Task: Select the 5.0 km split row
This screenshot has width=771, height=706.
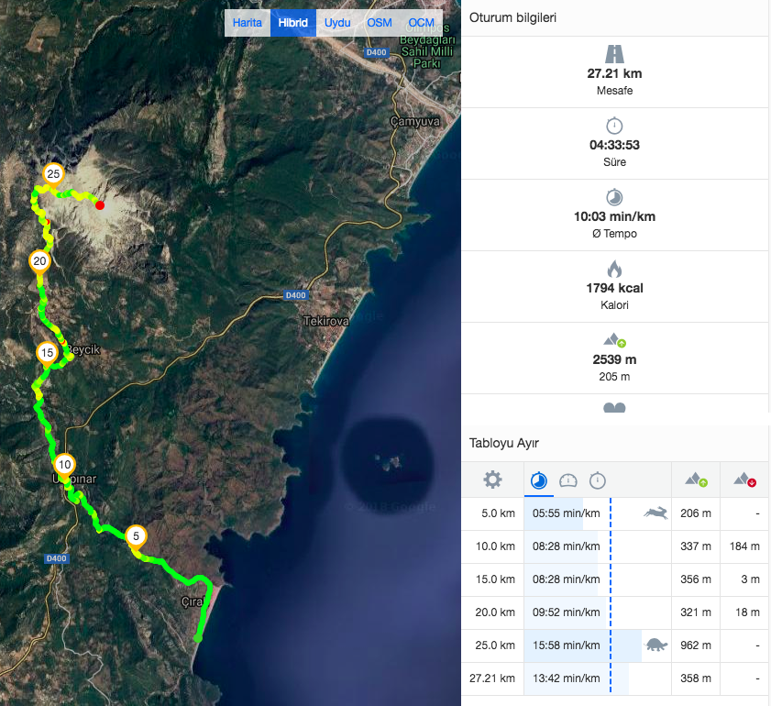Action: (x=614, y=513)
